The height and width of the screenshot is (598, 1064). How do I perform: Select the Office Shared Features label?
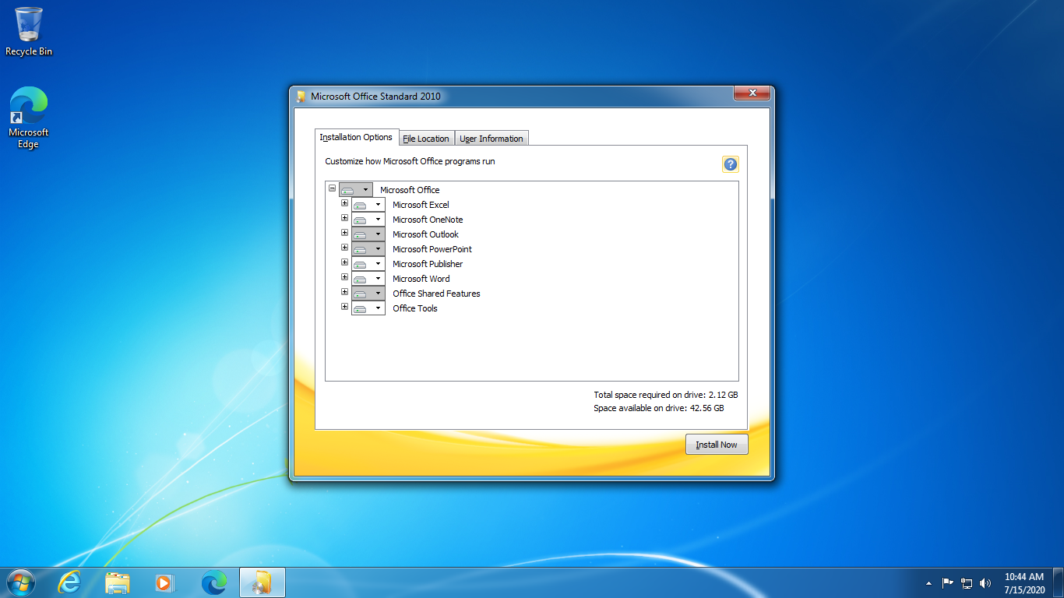click(x=436, y=294)
